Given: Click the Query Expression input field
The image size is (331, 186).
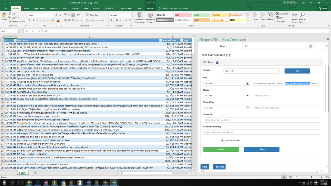Looking at the screenshot, I should (x=286, y=95).
